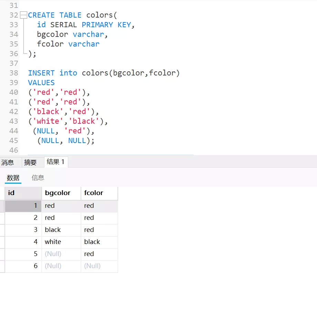Switch to the 消息 tab
This screenshot has width=317, height=326.
[8, 162]
